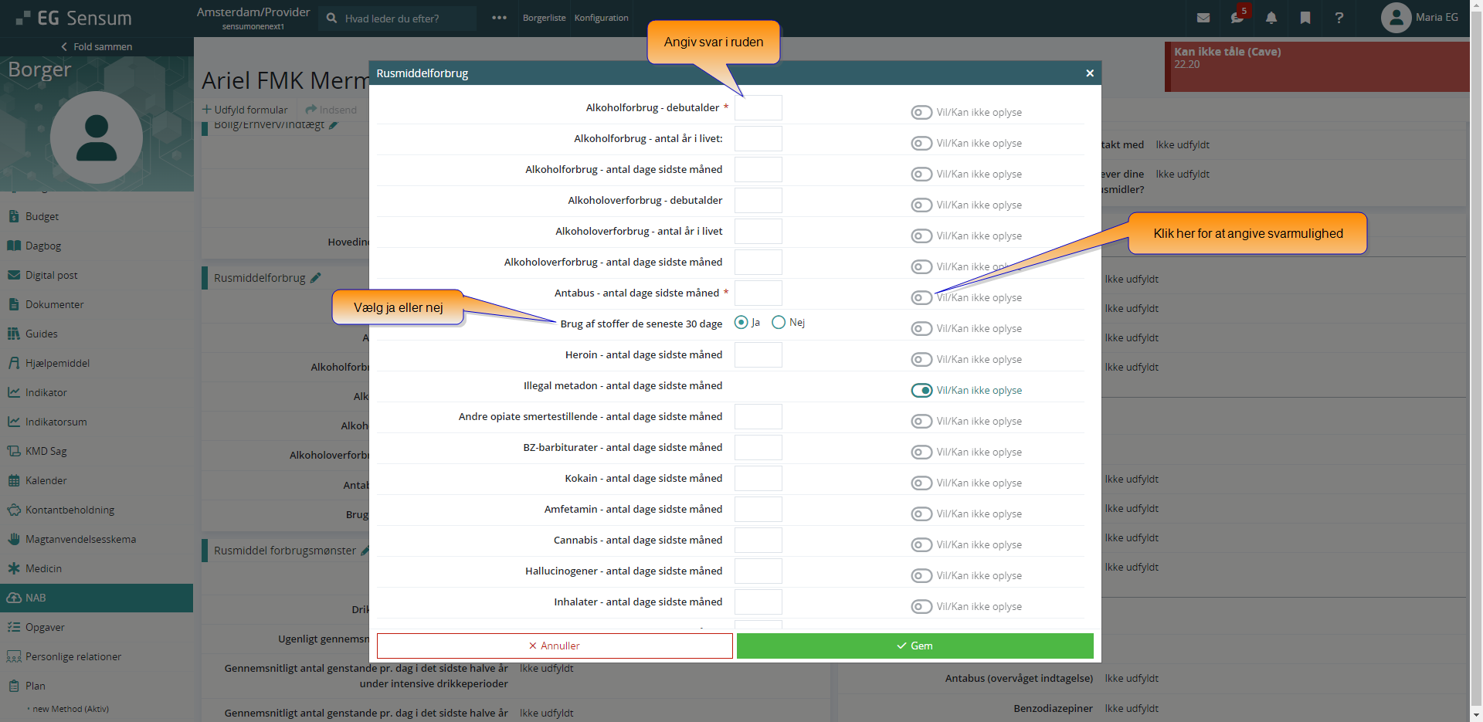This screenshot has width=1483, height=722.
Task: Open new Method (Aktiv) plan item
Action: tap(70, 709)
